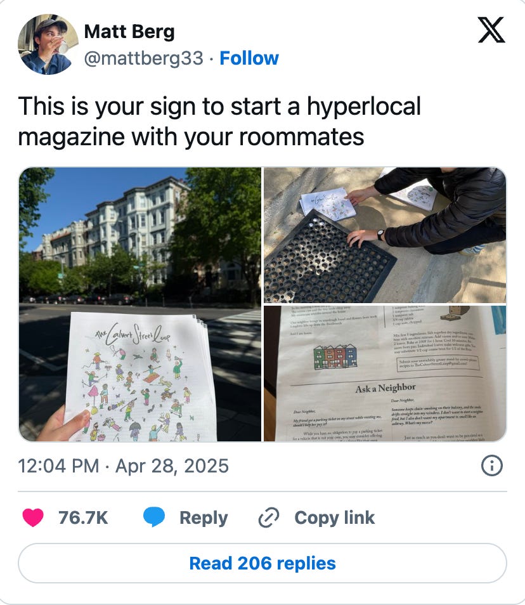Open the tweet info circle icon
The width and height of the screenshot is (525, 605).
492,465
